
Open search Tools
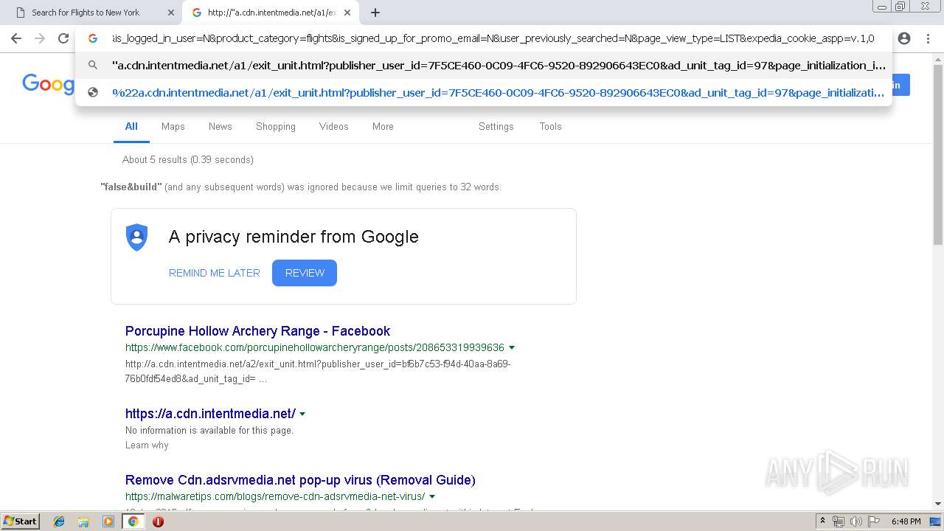point(551,127)
